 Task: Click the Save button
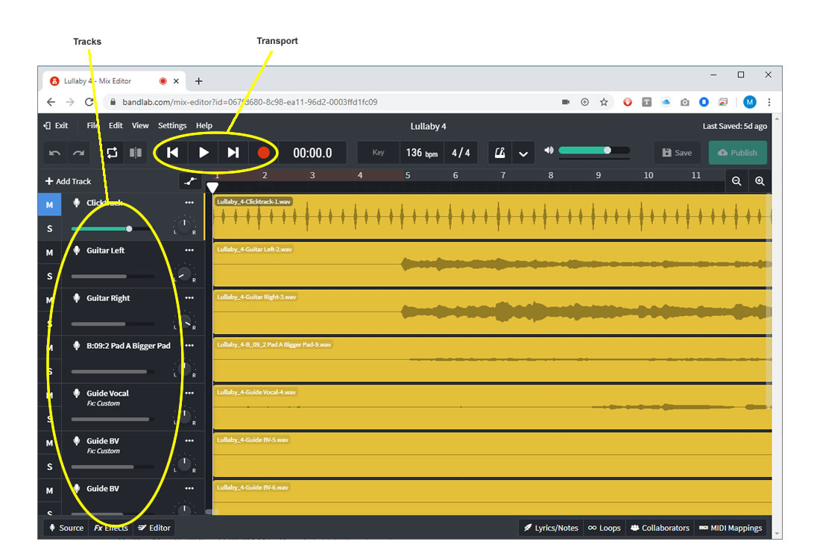(x=677, y=152)
